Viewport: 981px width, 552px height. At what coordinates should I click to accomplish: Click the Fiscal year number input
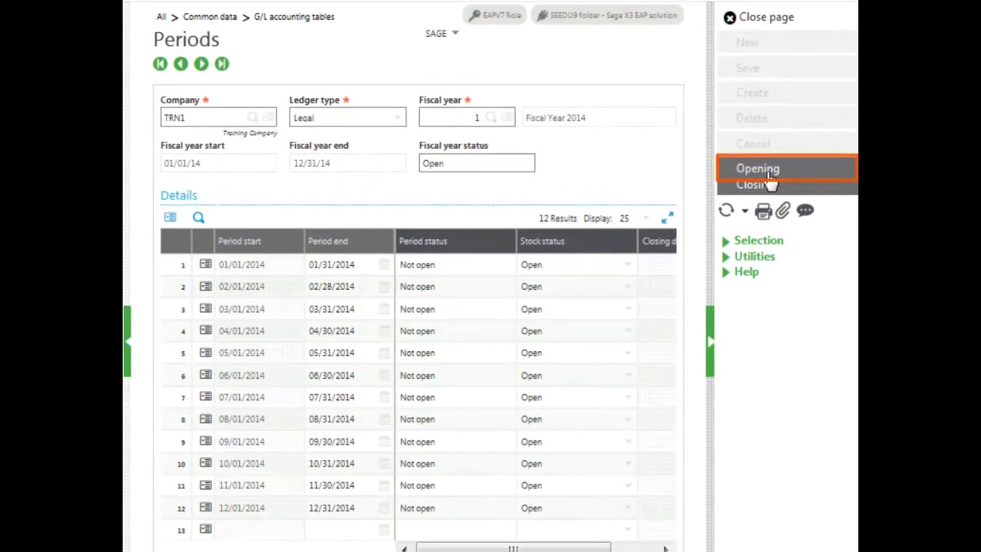tap(467, 117)
